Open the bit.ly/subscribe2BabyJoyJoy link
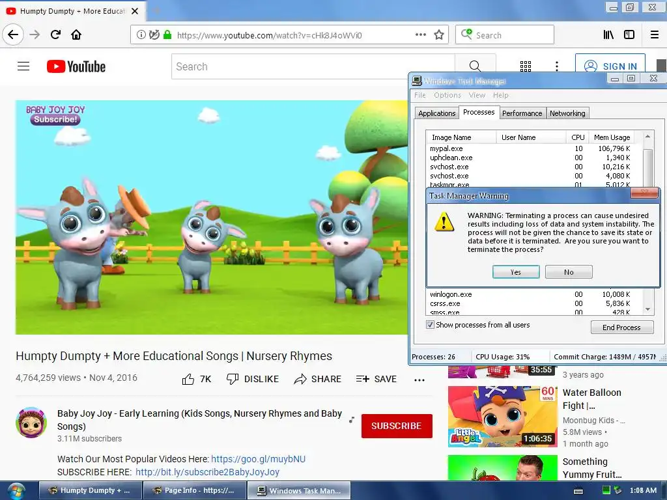The height and width of the screenshot is (500, 667). (x=207, y=473)
